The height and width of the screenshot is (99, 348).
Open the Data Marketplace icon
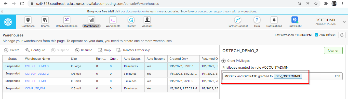coord(66,20)
